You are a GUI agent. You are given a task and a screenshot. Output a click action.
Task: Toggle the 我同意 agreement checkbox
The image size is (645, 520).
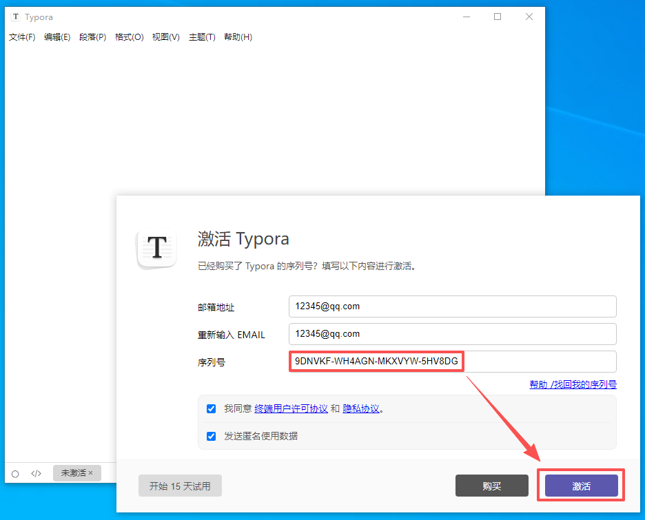211,408
